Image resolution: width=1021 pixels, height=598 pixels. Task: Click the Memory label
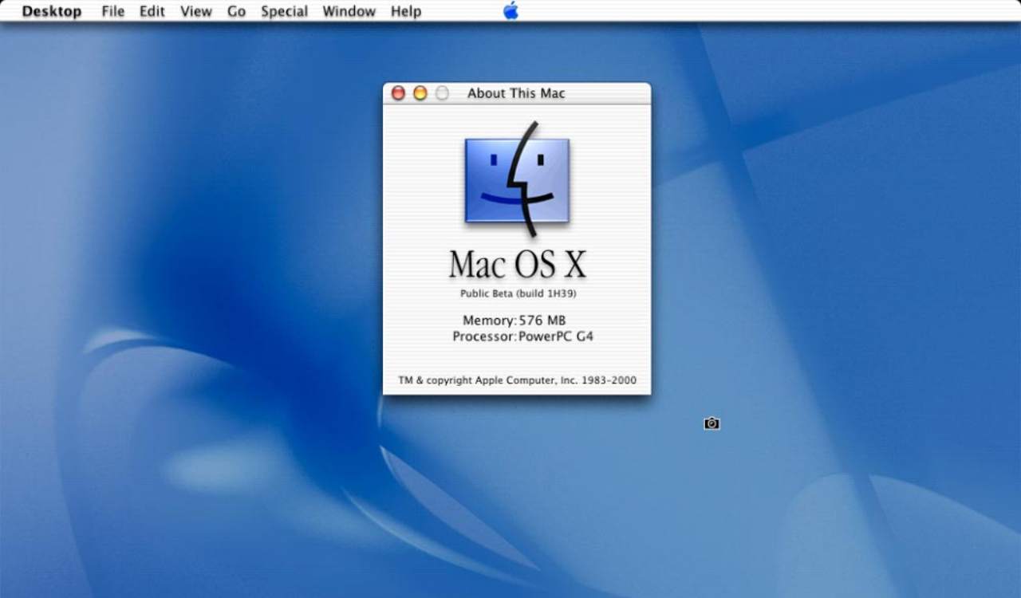tap(490, 321)
